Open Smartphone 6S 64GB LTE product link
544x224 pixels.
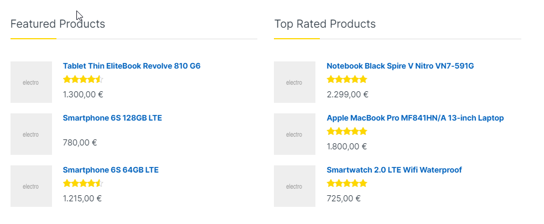coord(111,170)
